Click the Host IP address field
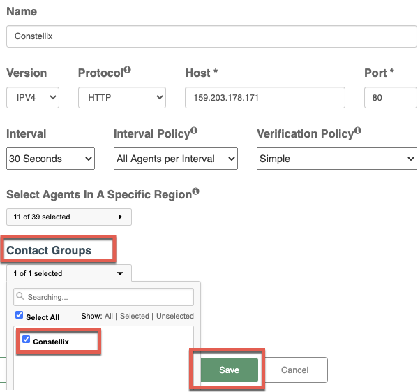 click(x=265, y=97)
